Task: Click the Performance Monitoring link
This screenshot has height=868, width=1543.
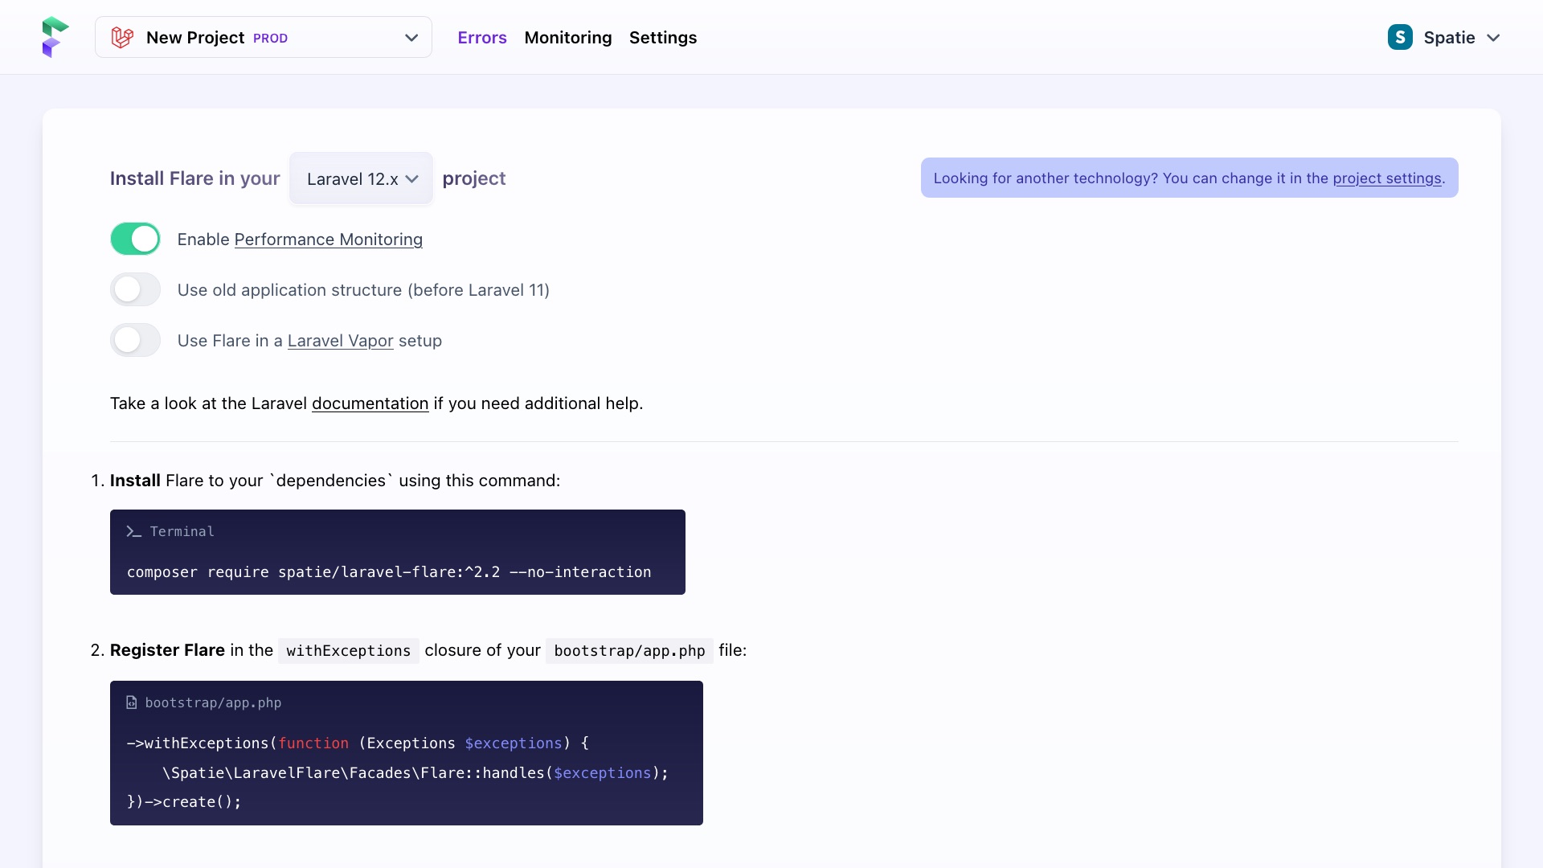Action: point(328,240)
